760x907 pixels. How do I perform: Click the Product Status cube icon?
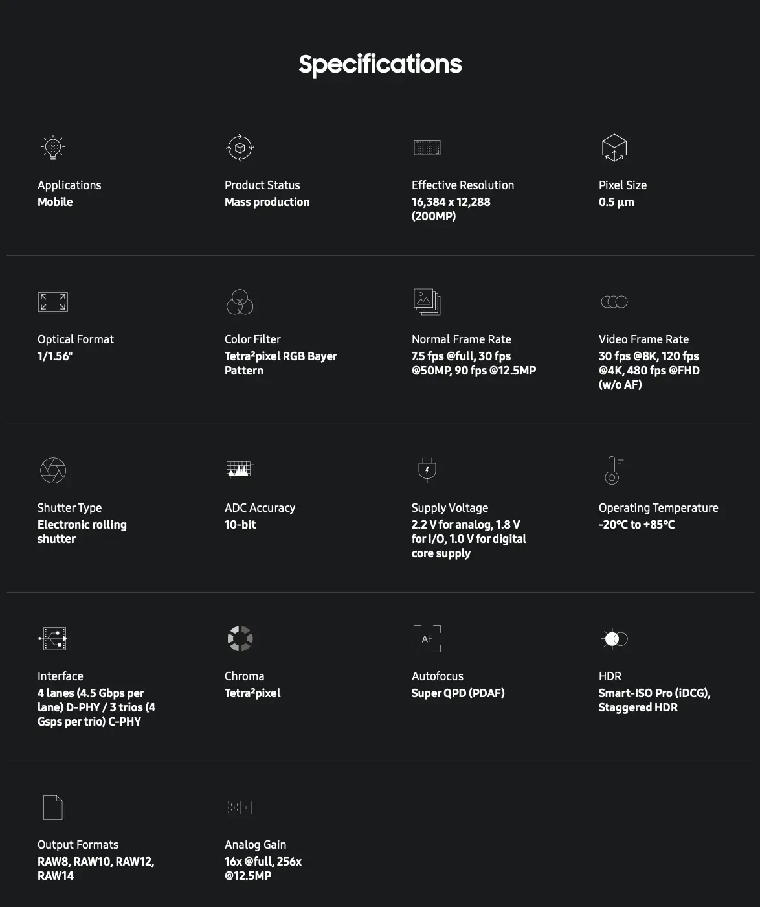(240, 148)
